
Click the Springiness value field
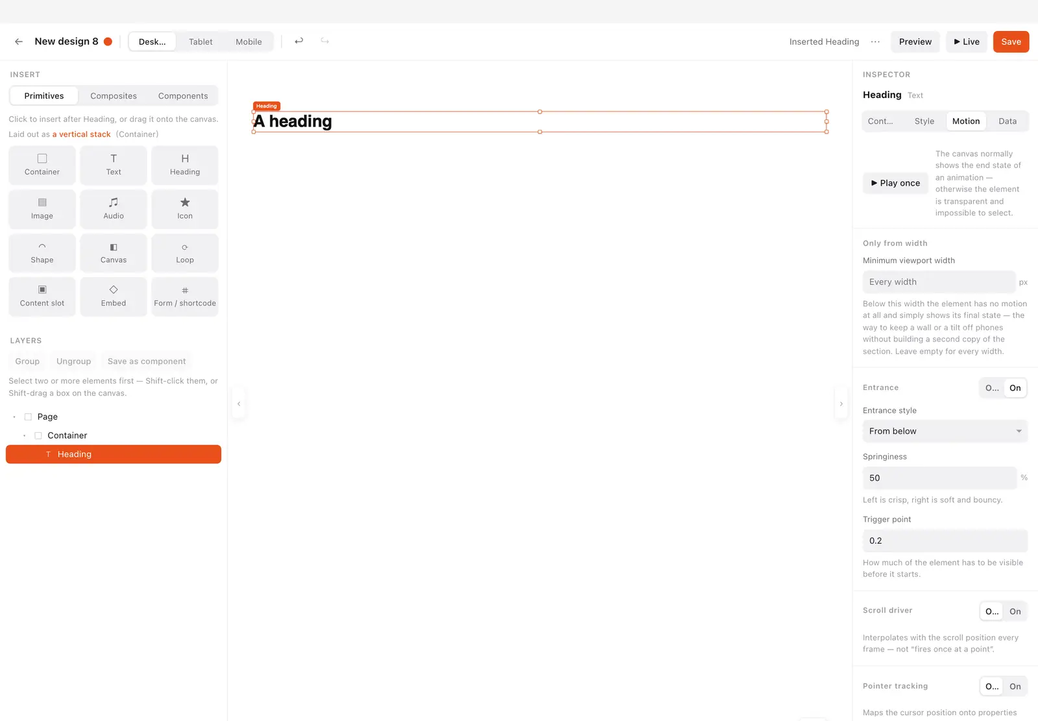coord(939,478)
